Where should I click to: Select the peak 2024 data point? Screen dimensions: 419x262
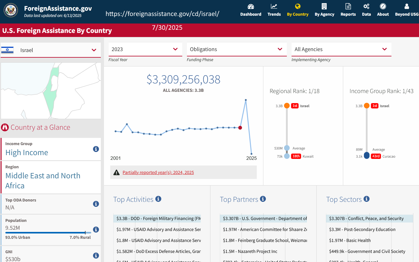pos(246,100)
